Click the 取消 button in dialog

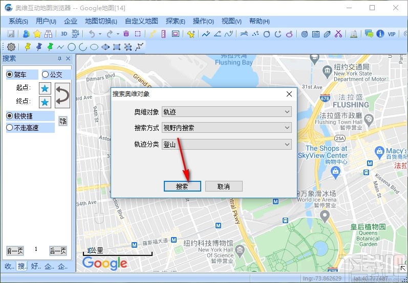tap(224, 186)
